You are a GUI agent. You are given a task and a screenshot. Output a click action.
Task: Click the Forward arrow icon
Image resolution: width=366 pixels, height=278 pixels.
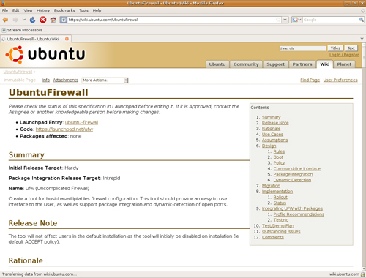click(x=15, y=20)
